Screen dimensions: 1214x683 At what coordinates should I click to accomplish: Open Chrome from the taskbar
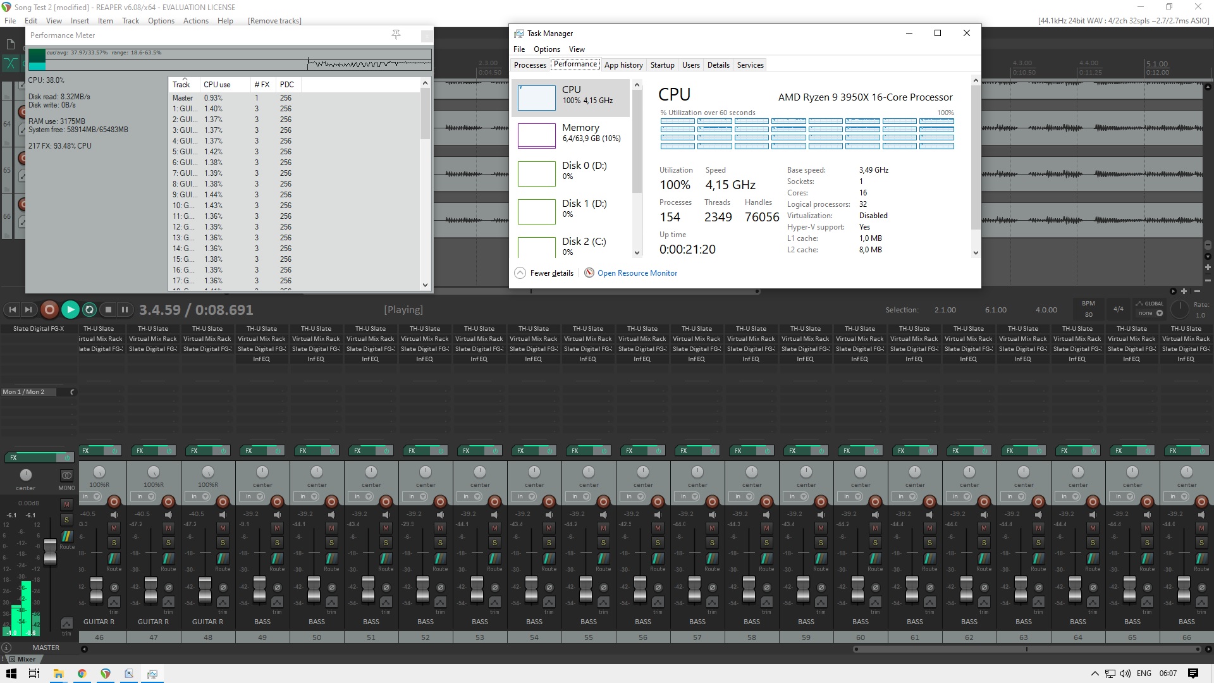pyautogui.click(x=82, y=674)
